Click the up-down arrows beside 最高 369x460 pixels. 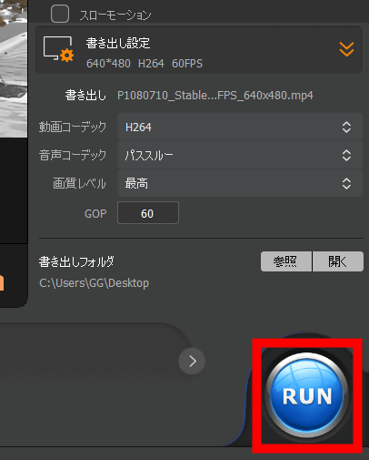click(x=346, y=184)
